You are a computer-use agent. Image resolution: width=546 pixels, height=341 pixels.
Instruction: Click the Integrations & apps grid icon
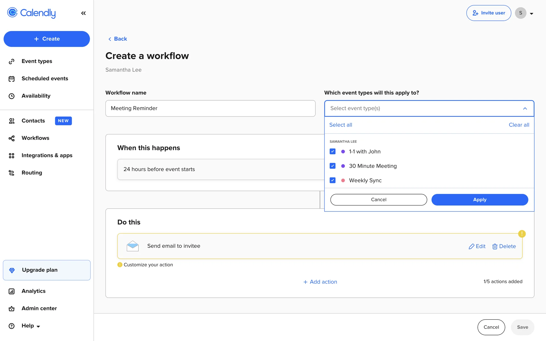(11, 155)
